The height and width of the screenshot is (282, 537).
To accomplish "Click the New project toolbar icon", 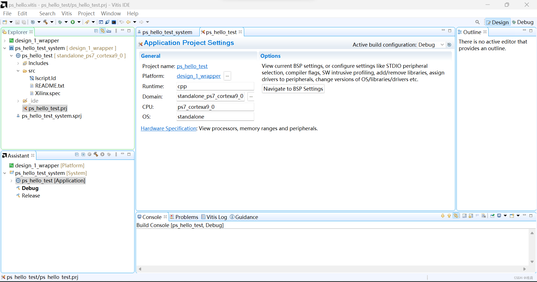I will click(x=5, y=22).
